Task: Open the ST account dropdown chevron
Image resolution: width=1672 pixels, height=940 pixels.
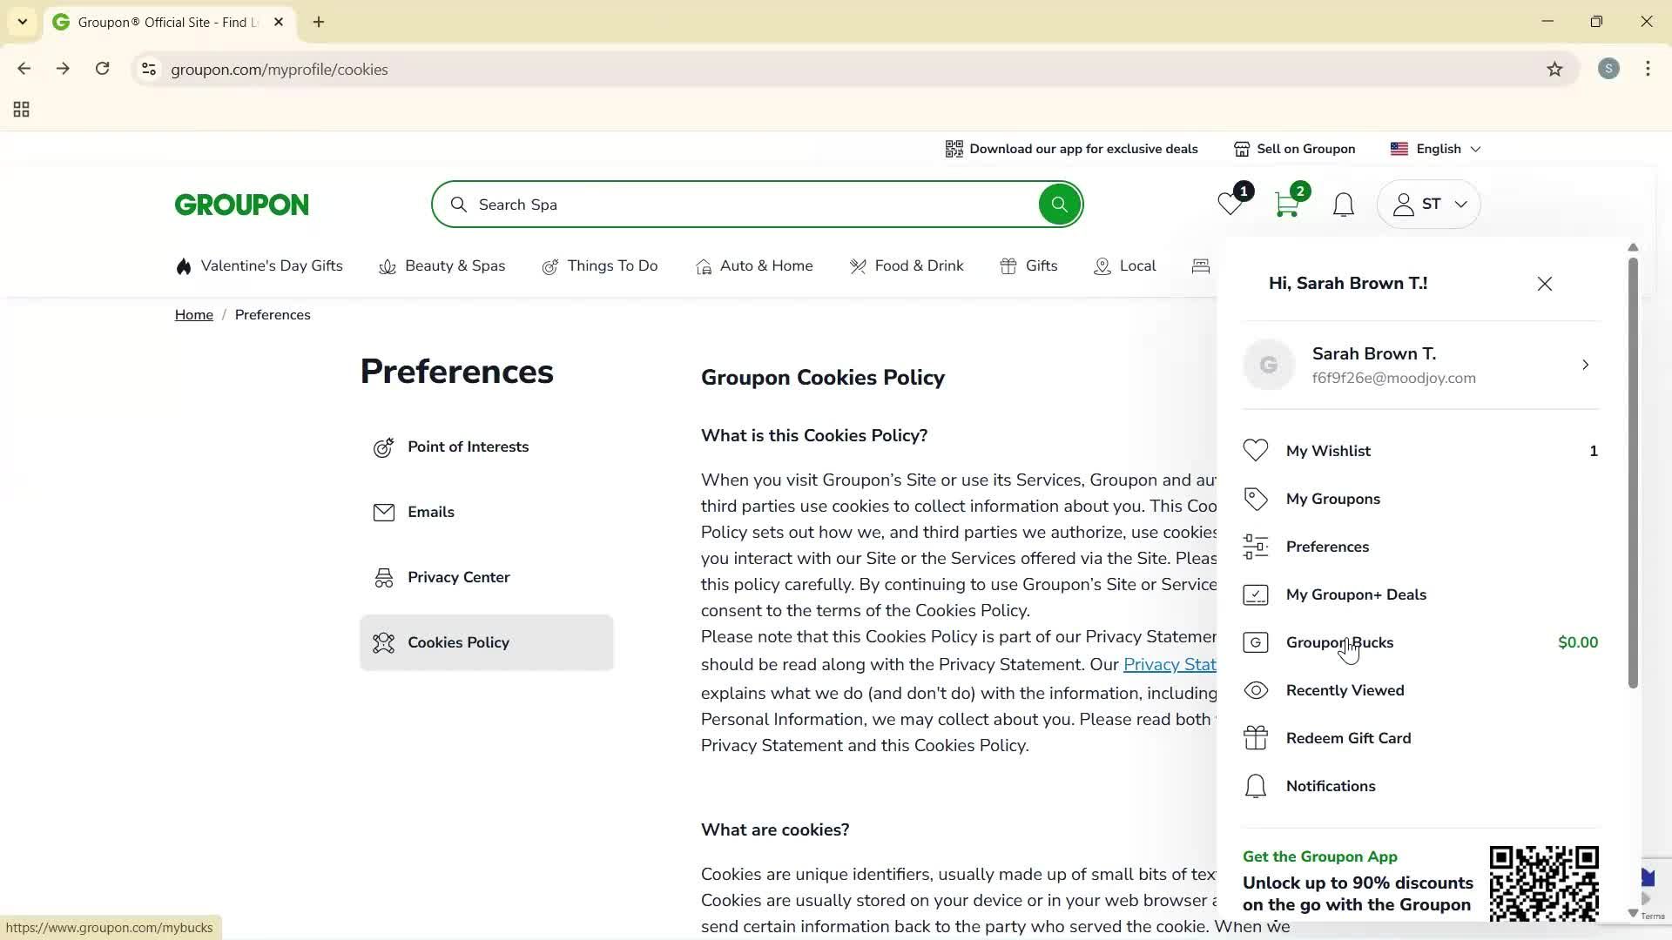Action: [x=1461, y=204]
